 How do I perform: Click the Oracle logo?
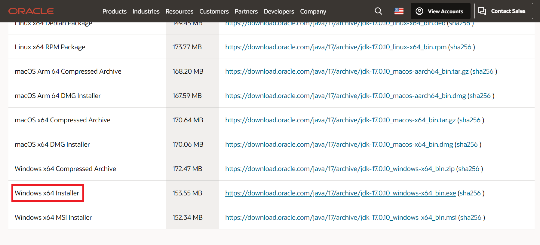[x=31, y=11]
